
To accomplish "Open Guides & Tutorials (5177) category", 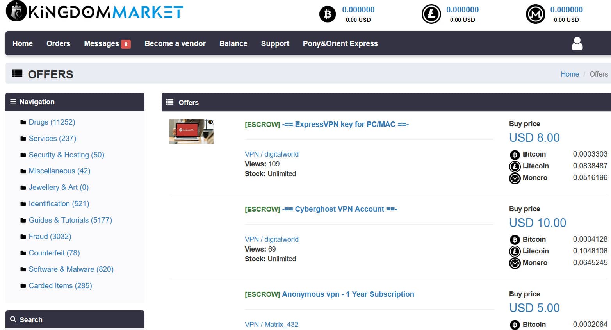I will [x=70, y=220].
